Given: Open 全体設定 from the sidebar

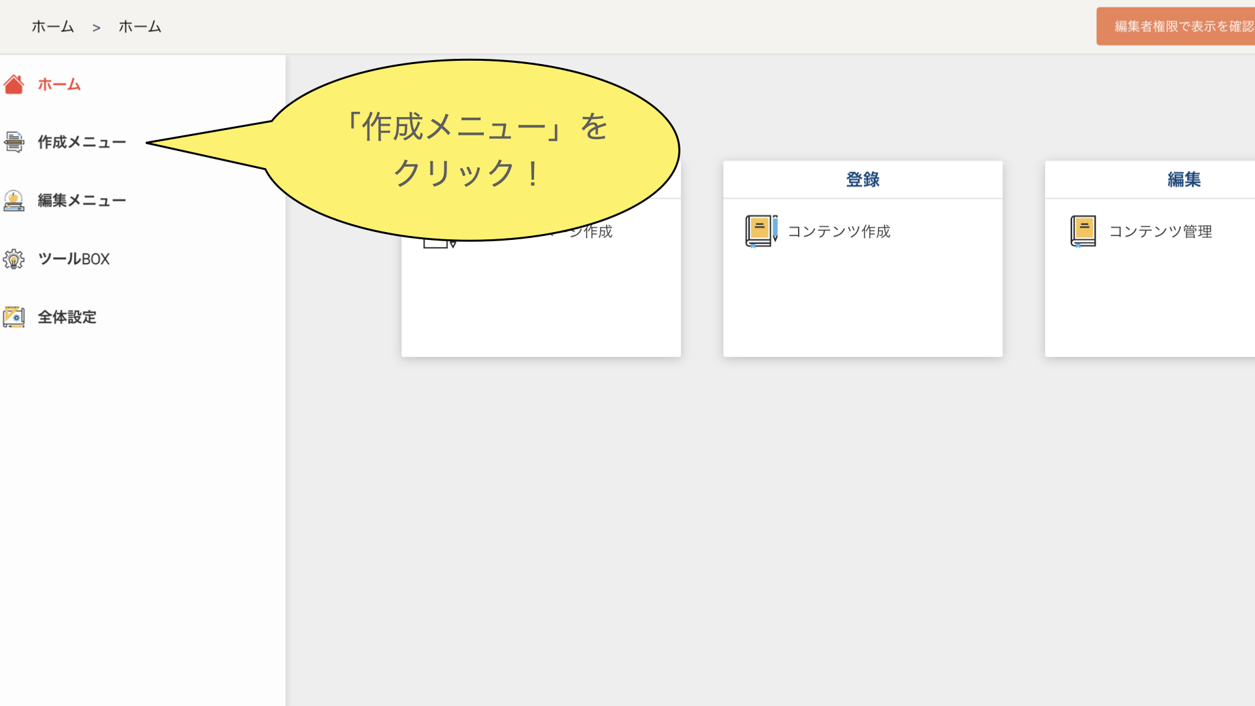Looking at the screenshot, I should click(x=67, y=317).
